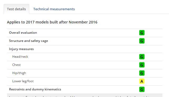Viewport: 169px width, 97px height.
Task: Select the Structure and safety cage label
Action: pos(28,41)
